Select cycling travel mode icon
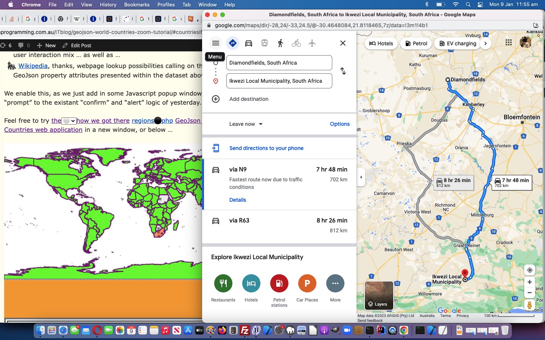Image resolution: width=545 pixels, height=340 pixels. tap(296, 43)
